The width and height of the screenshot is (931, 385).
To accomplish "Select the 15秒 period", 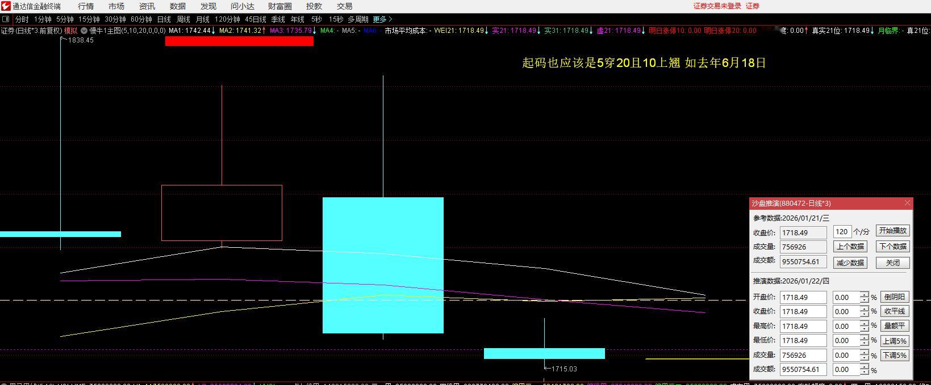I will [x=336, y=19].
